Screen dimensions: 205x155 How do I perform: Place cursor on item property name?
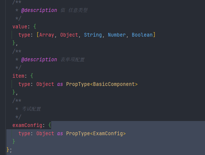point(18,76)
